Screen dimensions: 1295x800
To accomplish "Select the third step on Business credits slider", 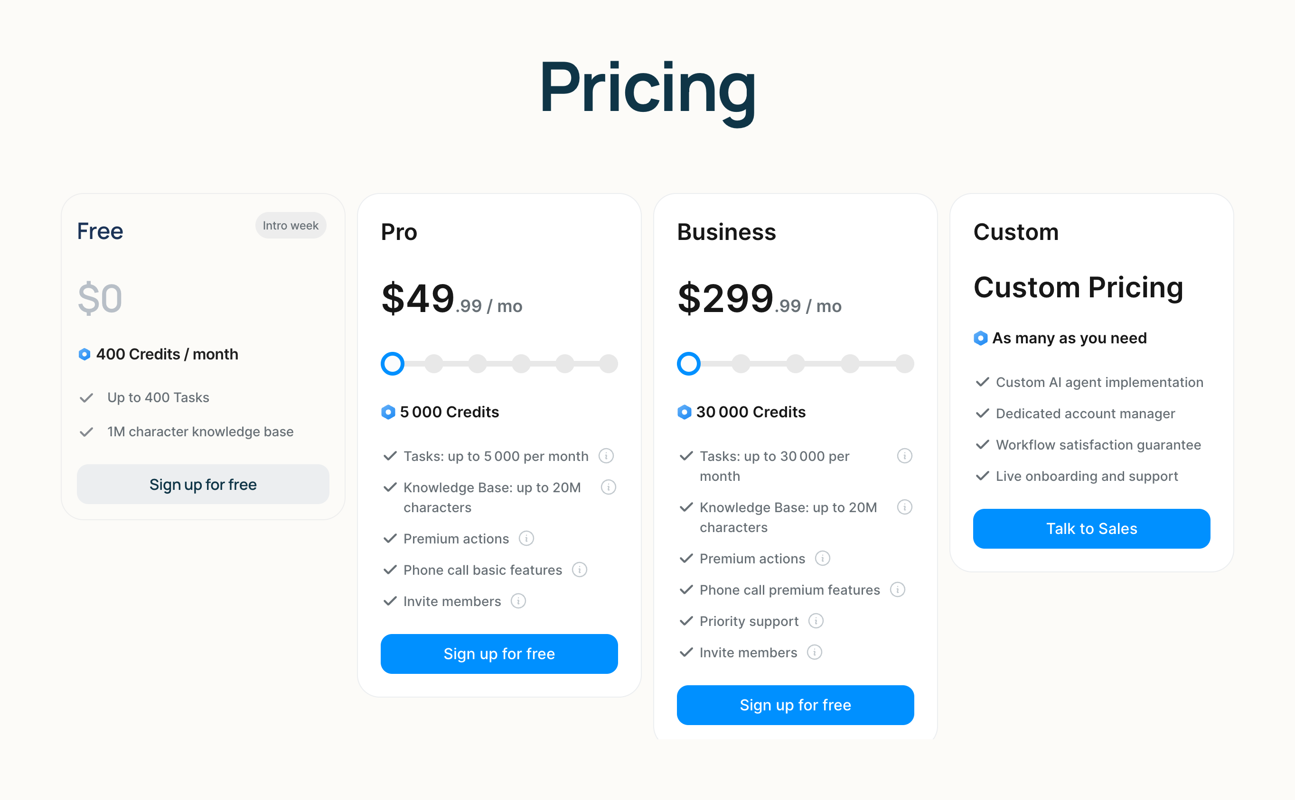I will (795, 364).
